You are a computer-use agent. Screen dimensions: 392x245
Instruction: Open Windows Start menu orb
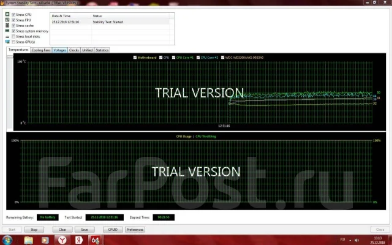(7, 240)
